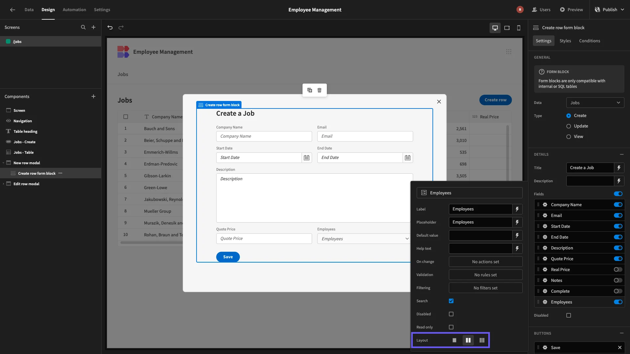Select the View type radio button
Image resolution: width=630 pixels, height=354 pixels.
coord(569,137)
